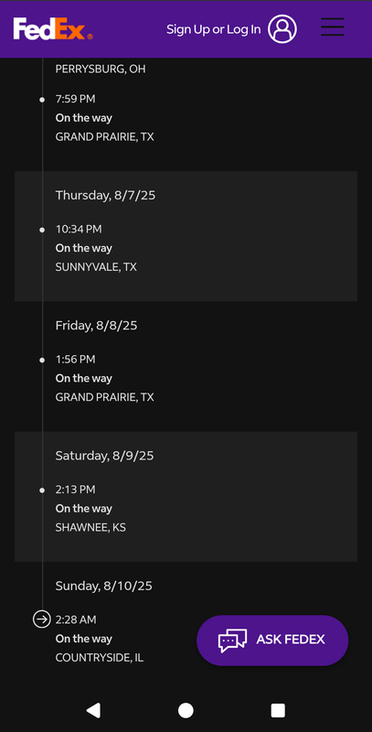Tap the Android home circle icon
This screenshot has width=372, height=732.
tap(186, 710)
